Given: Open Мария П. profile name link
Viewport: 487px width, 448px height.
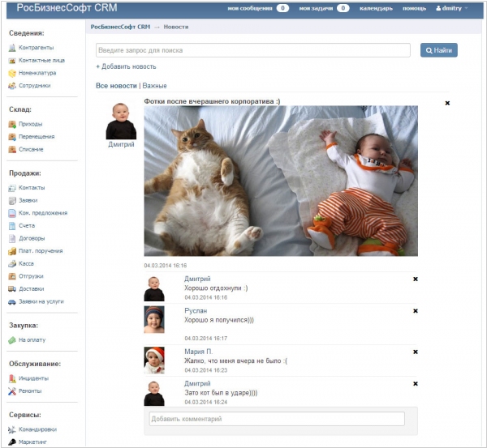Looking at the screenshot, I should tap(199, 352).
